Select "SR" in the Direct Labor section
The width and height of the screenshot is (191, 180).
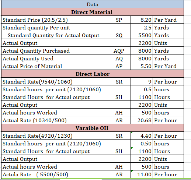click(x=119, y=82)
